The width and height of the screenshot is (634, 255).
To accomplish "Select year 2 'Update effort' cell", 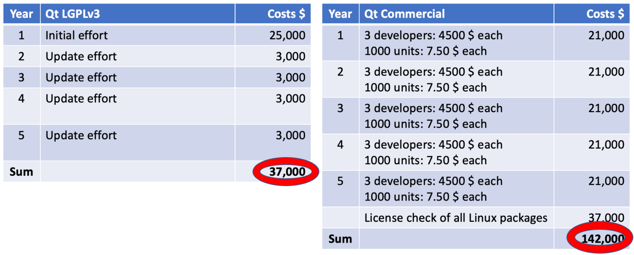I will click(x=81, y=57).
